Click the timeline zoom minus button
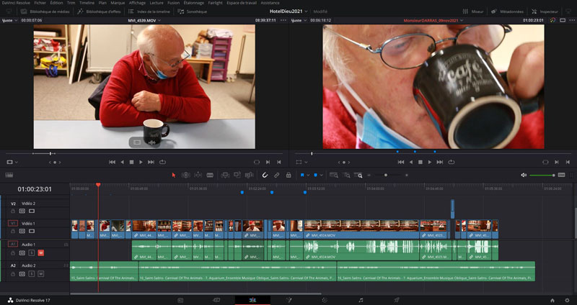 point(369,175)
